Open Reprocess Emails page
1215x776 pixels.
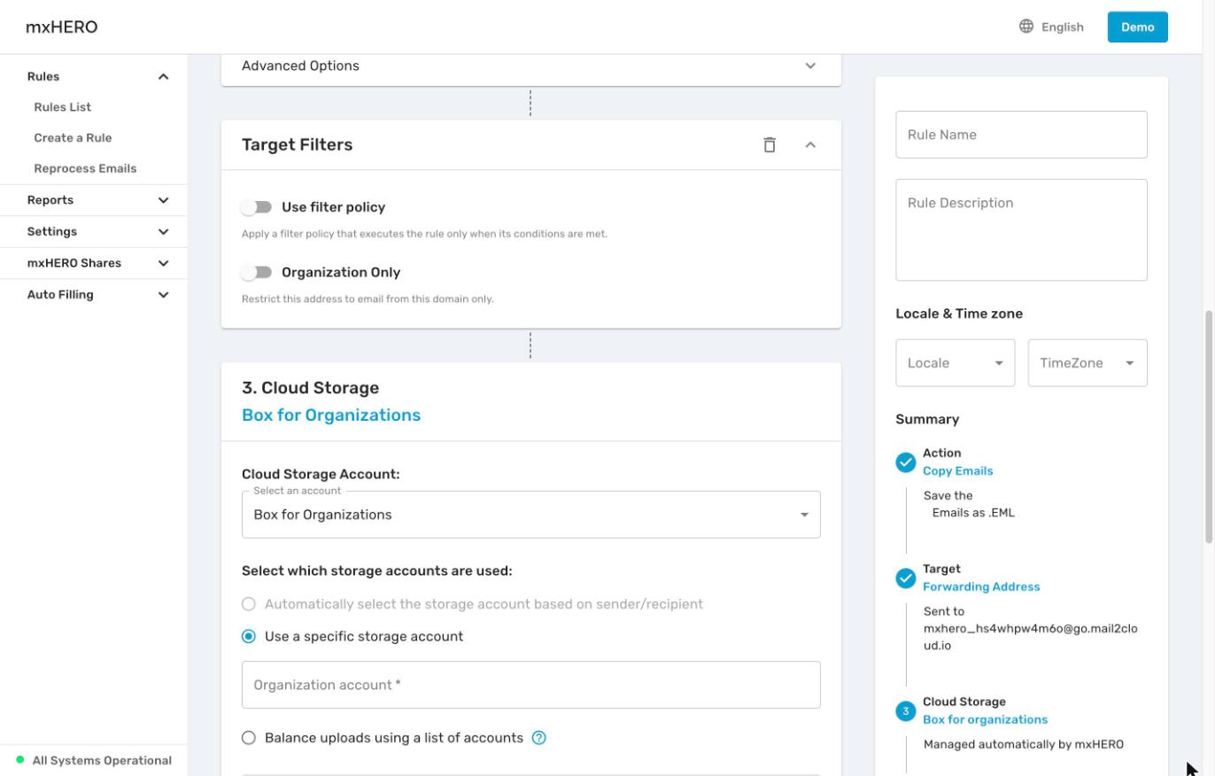click(85, 168)
